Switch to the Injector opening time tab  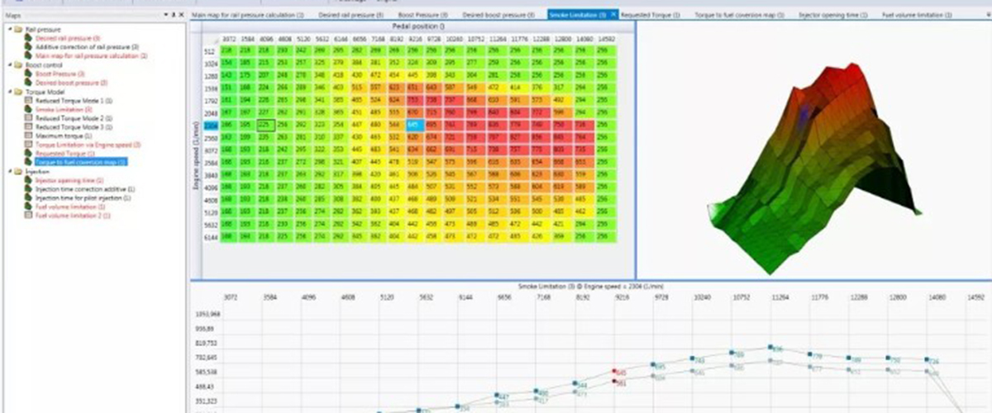[832, 15]
